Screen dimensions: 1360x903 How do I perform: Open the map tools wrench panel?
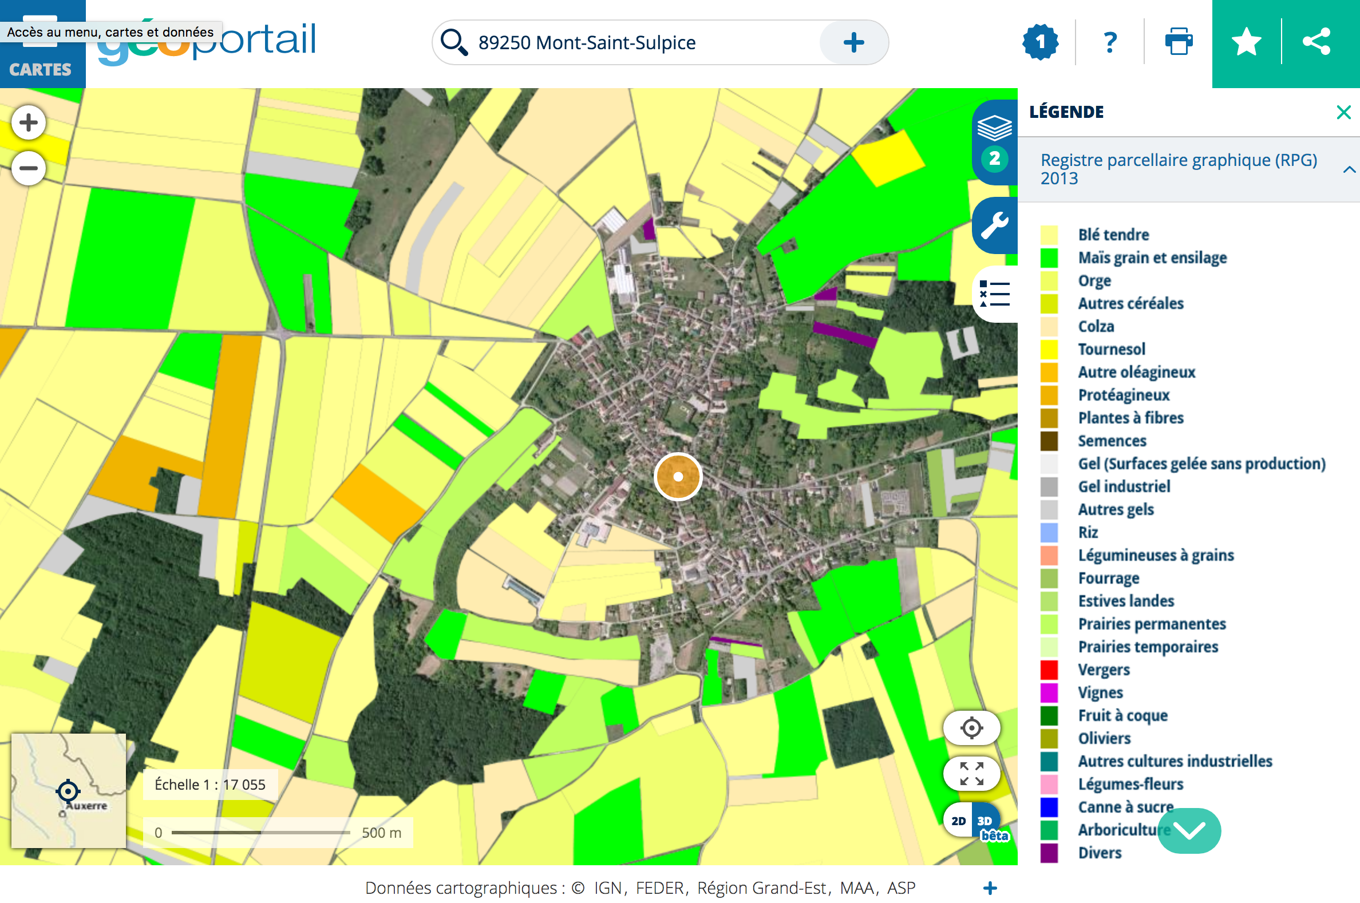pyautogui.click(x=995, y=225)
